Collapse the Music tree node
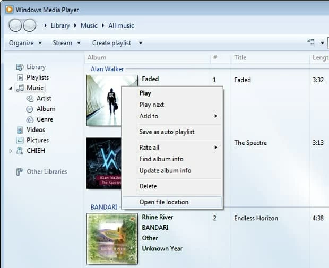 (11, 88)
